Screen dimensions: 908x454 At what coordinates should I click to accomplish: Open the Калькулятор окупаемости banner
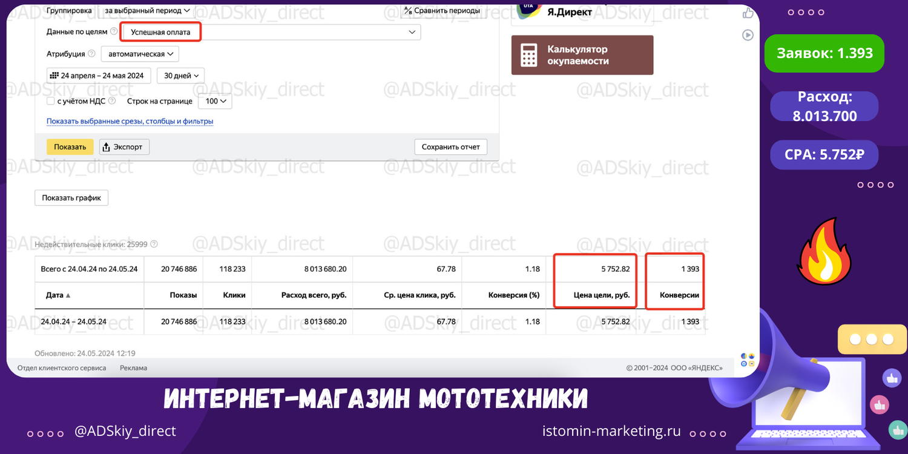coord(582,55)
